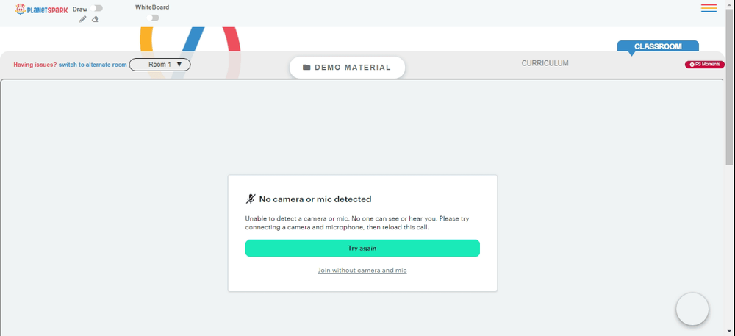735x336 pixels.
Task: Click the muted microphone icon in the dialog
Action: tap(251, 199)
